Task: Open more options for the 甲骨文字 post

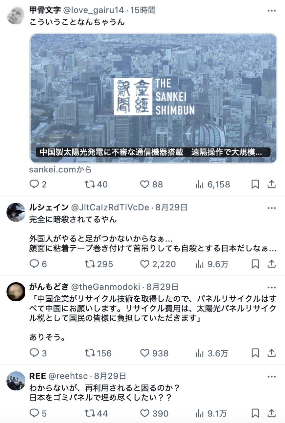Action: click(272, 11)
